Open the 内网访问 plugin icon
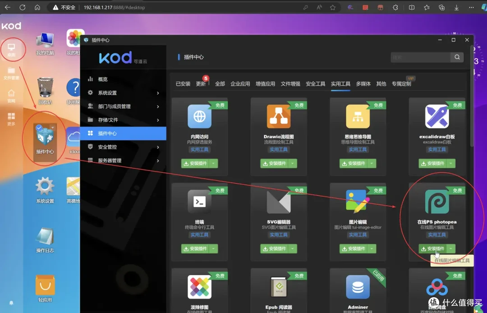This screenshot has width=487, height=313. [199, 116]
